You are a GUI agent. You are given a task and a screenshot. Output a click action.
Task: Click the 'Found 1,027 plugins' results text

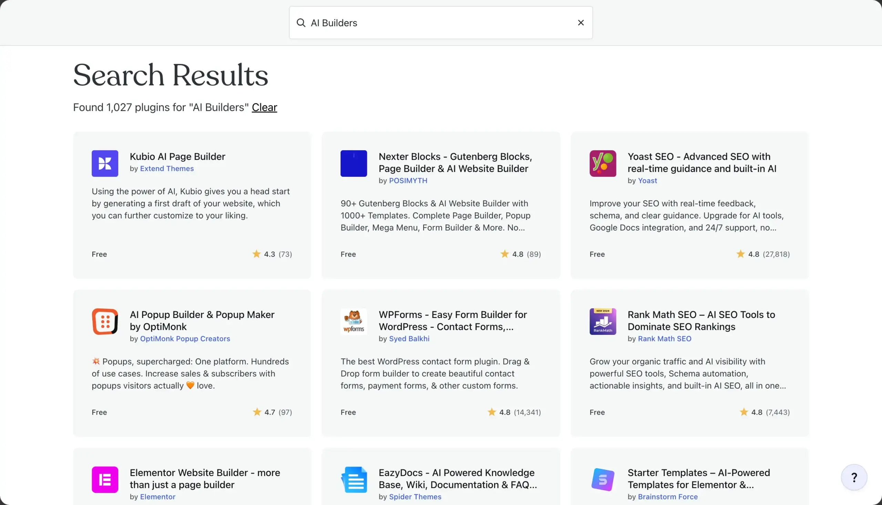[161, 107]
